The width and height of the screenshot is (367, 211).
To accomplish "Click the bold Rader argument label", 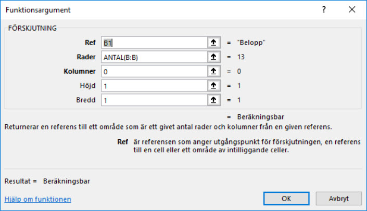I will click(x=87, y=57).
